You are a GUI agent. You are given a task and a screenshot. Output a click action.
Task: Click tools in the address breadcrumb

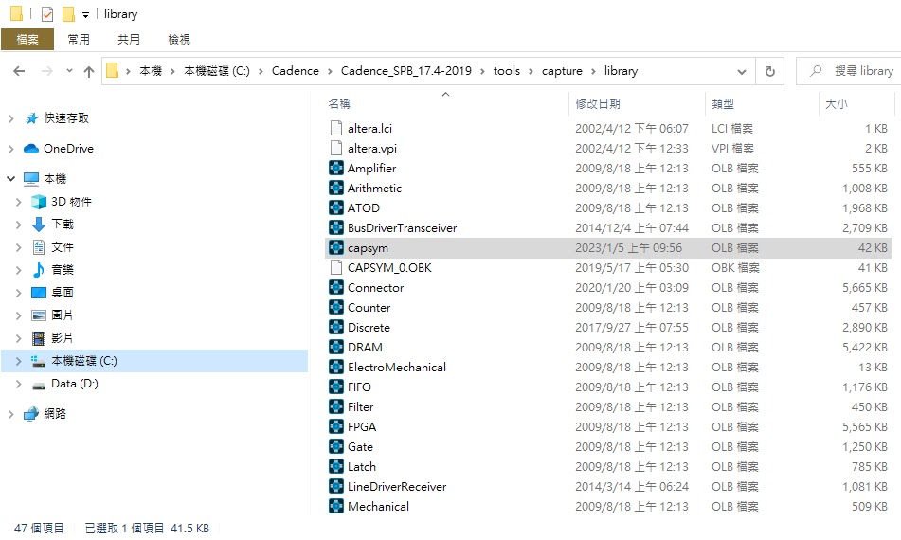click(506, 71)
